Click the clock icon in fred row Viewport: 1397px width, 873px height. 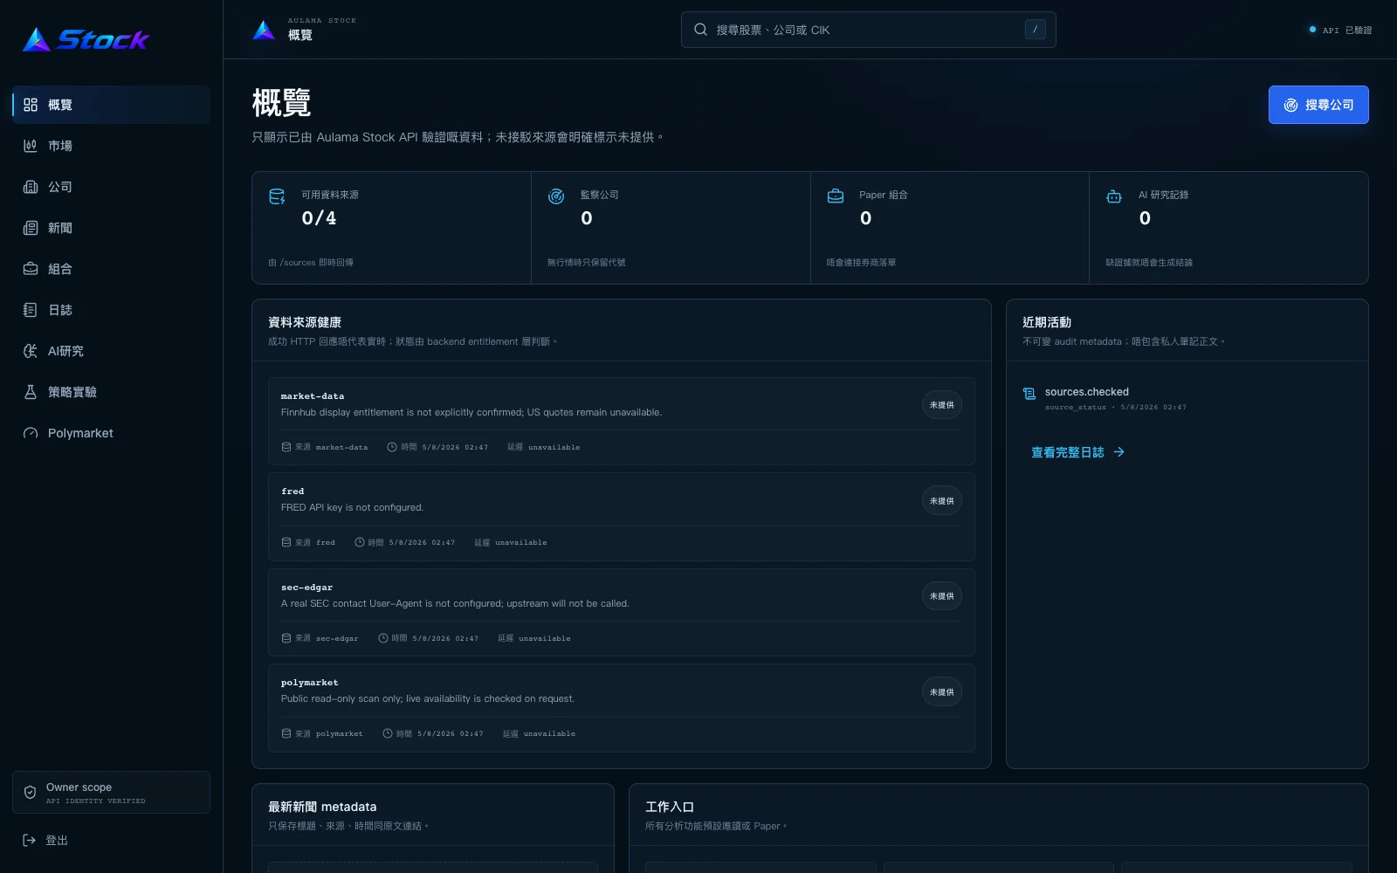[359, 542]
